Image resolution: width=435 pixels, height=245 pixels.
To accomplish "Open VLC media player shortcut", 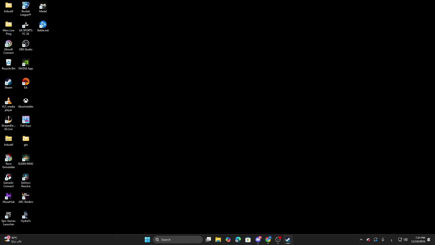I will (8, 104).
